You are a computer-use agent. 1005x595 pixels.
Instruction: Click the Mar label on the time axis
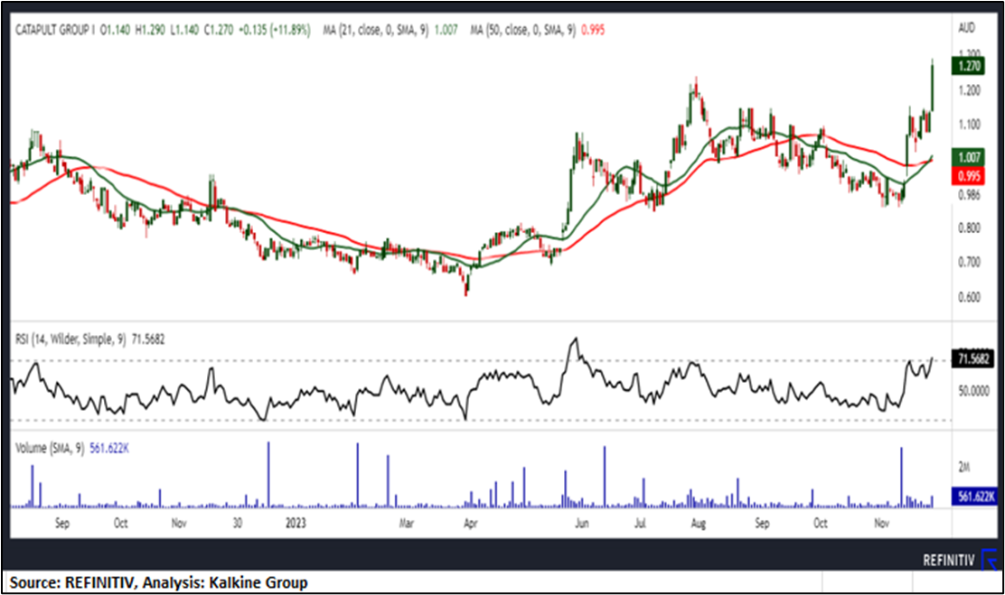(407, 524)
